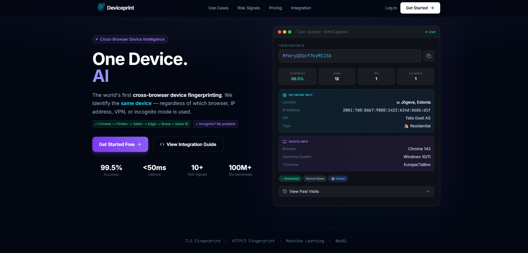Click the green Live status indicator
Image resolution: width=528 pixels, height=253 pixels.
coord(430,32)
